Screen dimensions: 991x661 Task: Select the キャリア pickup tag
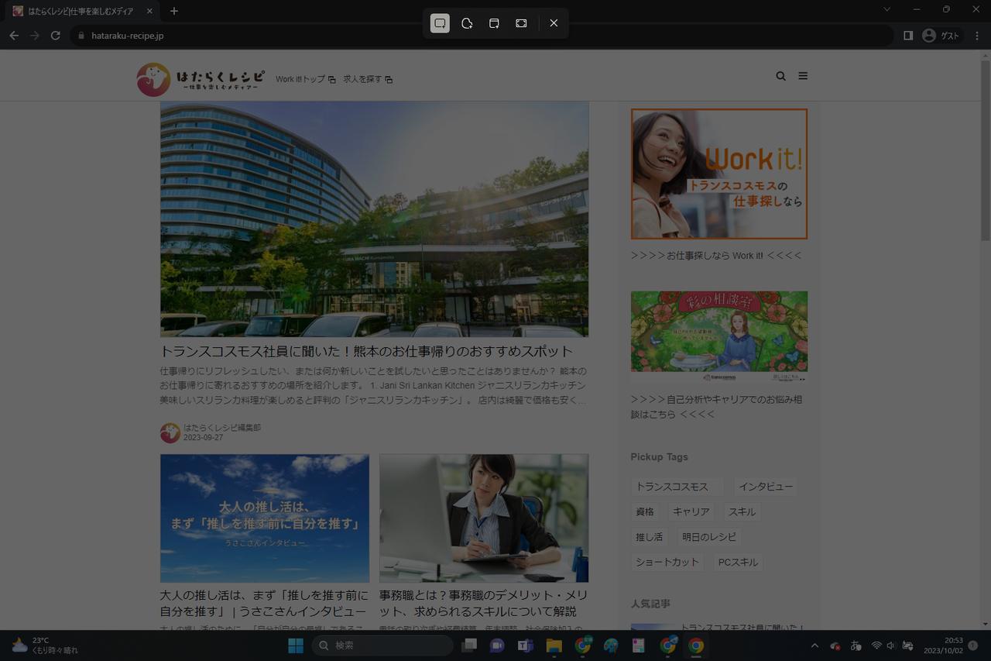tap(691, 511)
